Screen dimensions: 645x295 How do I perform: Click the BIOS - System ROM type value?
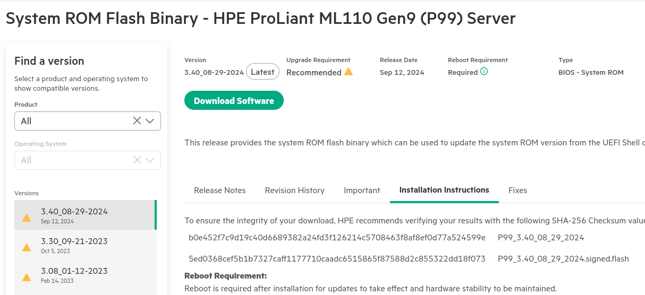point(591,72)
